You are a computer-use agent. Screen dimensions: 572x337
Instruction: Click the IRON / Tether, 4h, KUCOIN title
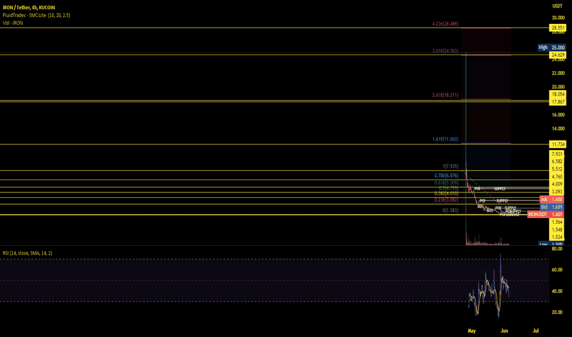tap(29, 7)
